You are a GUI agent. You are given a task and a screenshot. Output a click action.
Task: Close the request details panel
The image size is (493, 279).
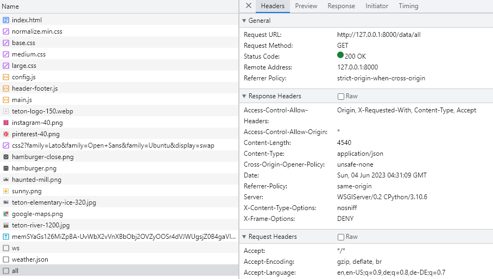coord(248,6)
